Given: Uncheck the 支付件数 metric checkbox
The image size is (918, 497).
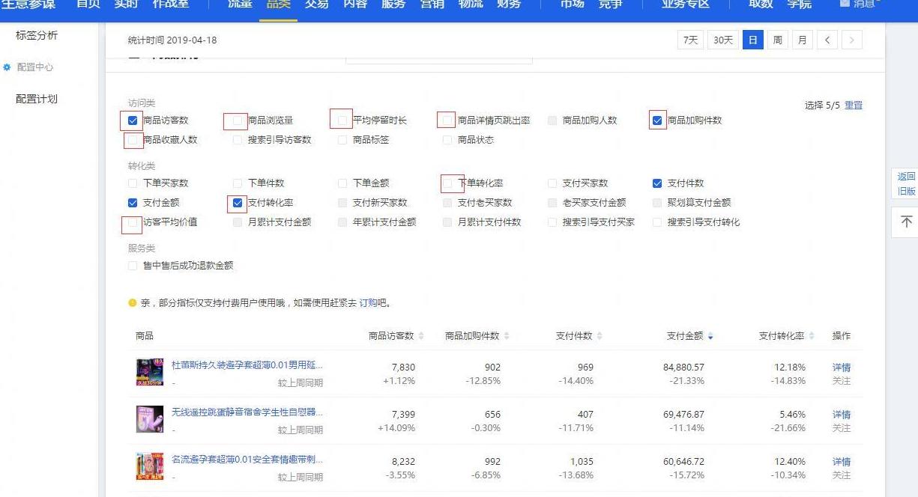Looking at the screenshot, I should point(657,183).
